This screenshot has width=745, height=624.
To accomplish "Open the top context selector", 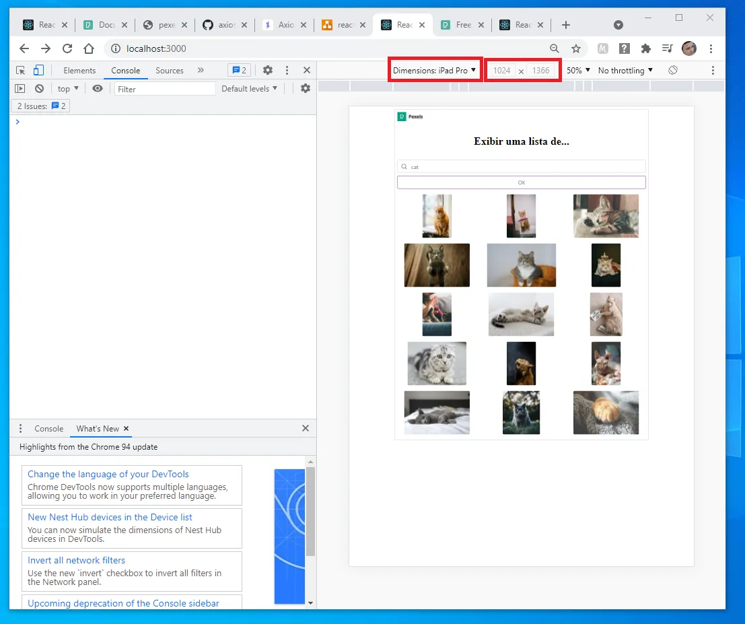I will [68, 88].
